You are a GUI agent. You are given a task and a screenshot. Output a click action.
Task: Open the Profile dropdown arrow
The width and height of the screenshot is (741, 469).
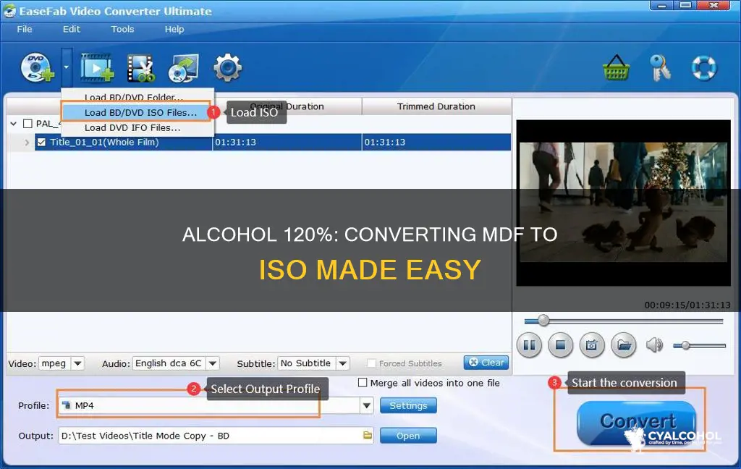367,405
